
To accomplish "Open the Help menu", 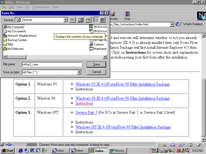I will point(55,7).
